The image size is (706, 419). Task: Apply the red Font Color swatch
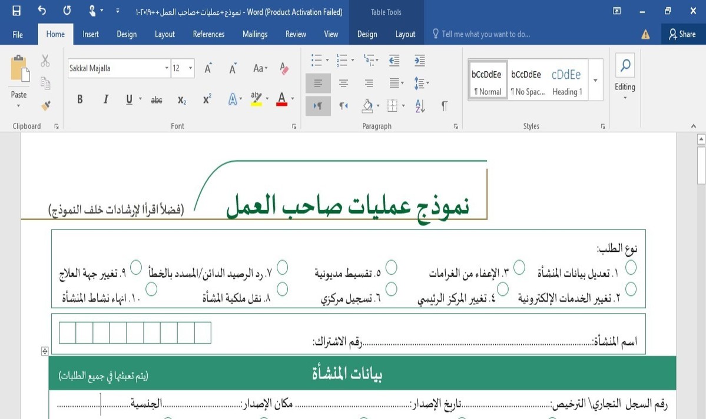point(282,99)
